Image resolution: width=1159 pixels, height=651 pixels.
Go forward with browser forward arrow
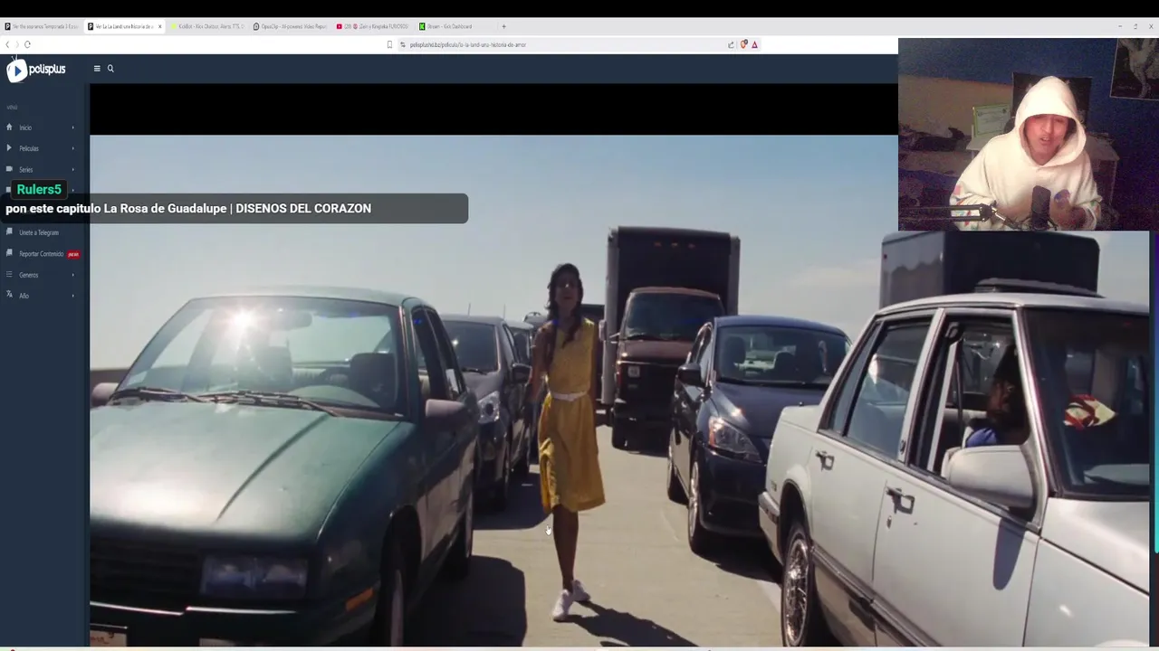click(x=16, y=44)
